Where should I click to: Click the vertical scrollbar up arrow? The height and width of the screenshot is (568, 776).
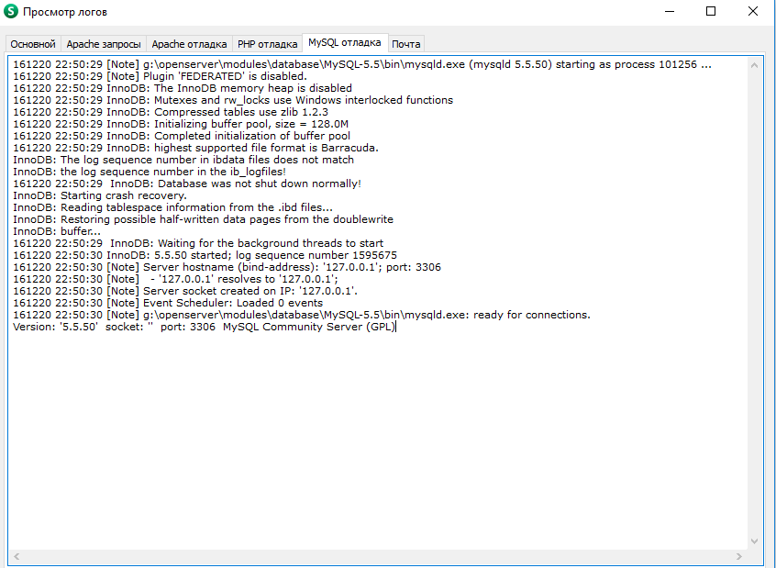pos(755,65)
